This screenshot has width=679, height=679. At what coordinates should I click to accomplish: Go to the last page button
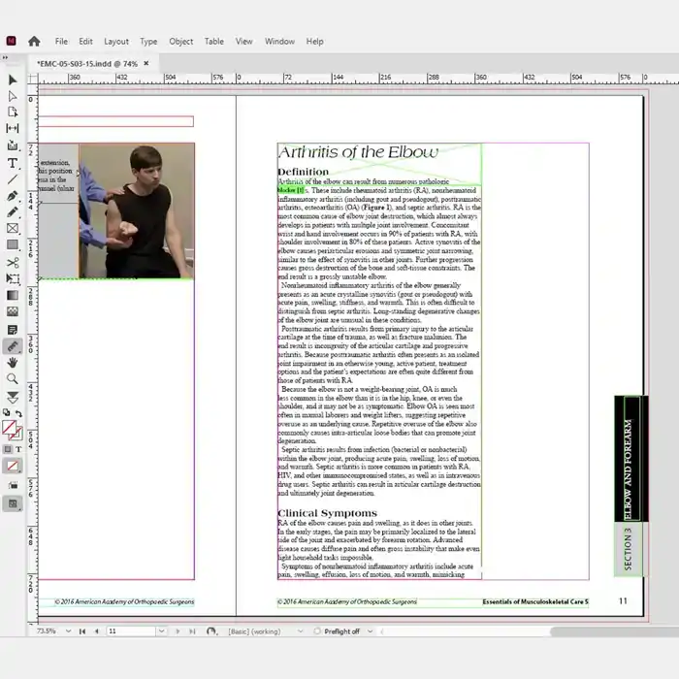(x=192, y=631)
